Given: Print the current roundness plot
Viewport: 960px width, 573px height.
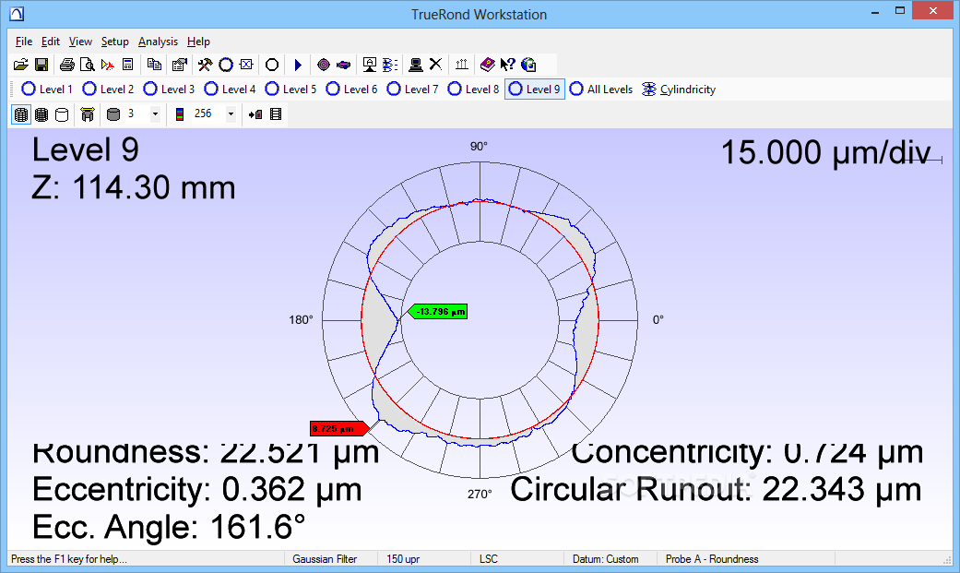Looking at the screenshot, I should click(x=66, y=65).
